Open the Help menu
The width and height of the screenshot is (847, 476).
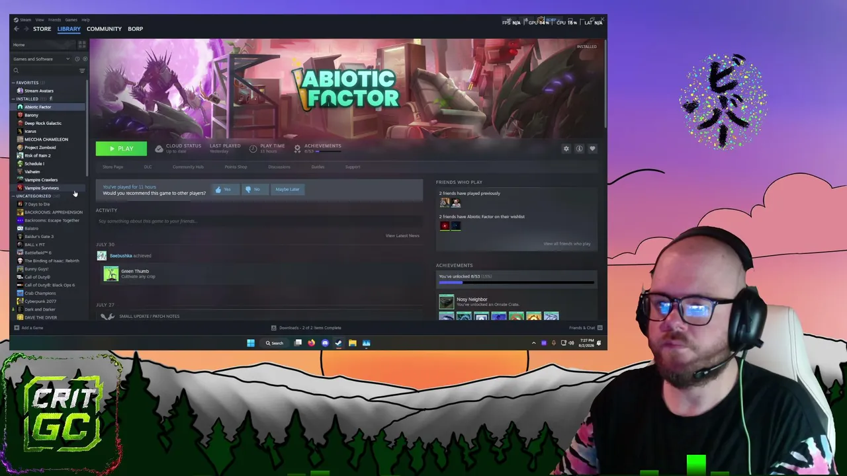coord(85,20)
